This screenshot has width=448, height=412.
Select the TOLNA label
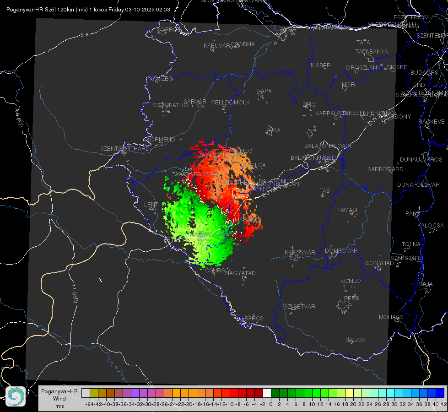click(x=411, y=244)
